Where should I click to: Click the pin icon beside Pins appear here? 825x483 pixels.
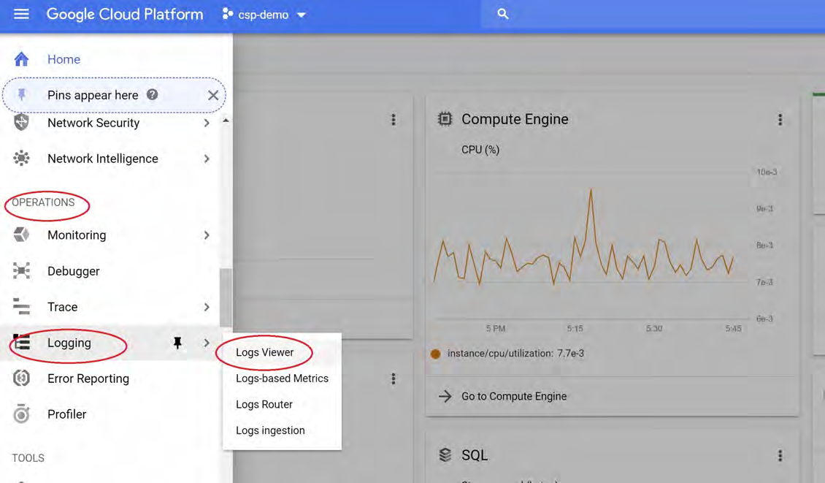point(22,95)
